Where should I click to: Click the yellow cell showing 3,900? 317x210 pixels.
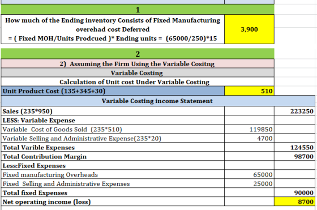coord(249,29)
